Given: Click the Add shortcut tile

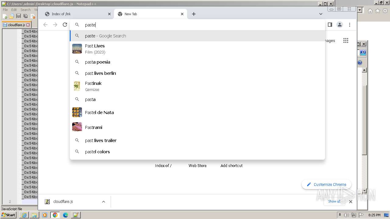Looking at the screenshot, I should [232, 165].
